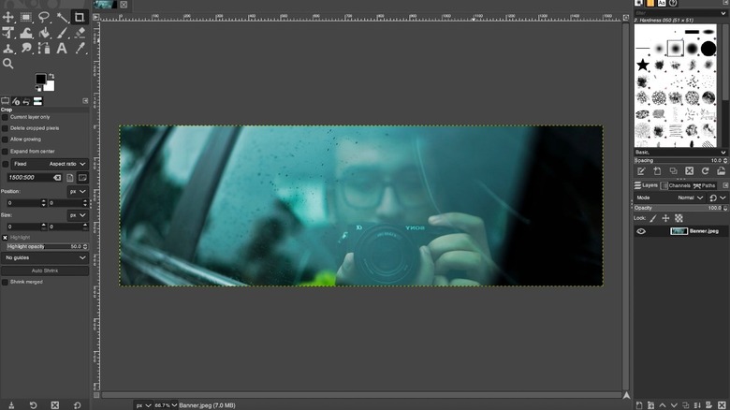The image size is (730, 410).
Task: Pick the Zoom magnifier tool
Action: coord(8,64)
